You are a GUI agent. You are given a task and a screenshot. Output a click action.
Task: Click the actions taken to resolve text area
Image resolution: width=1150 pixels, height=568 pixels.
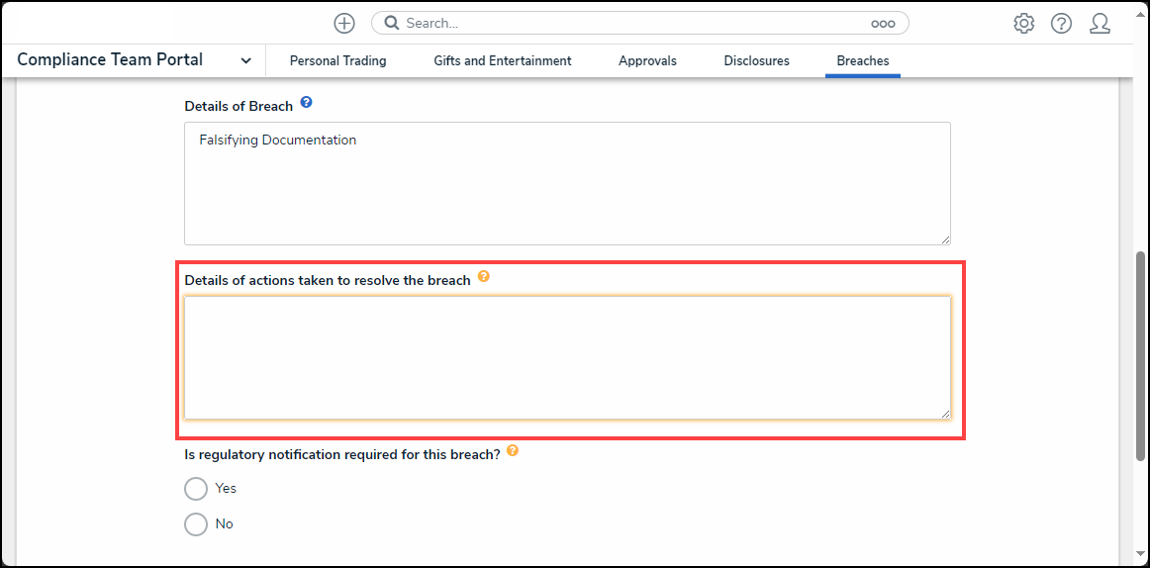567,357
